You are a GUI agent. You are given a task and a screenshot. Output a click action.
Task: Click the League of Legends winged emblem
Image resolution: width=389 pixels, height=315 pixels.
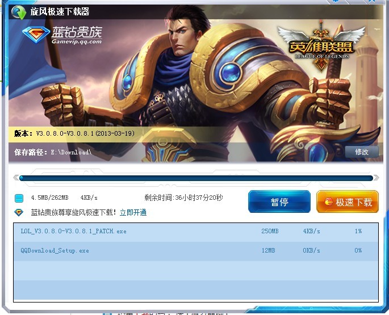tap(321, 45)
